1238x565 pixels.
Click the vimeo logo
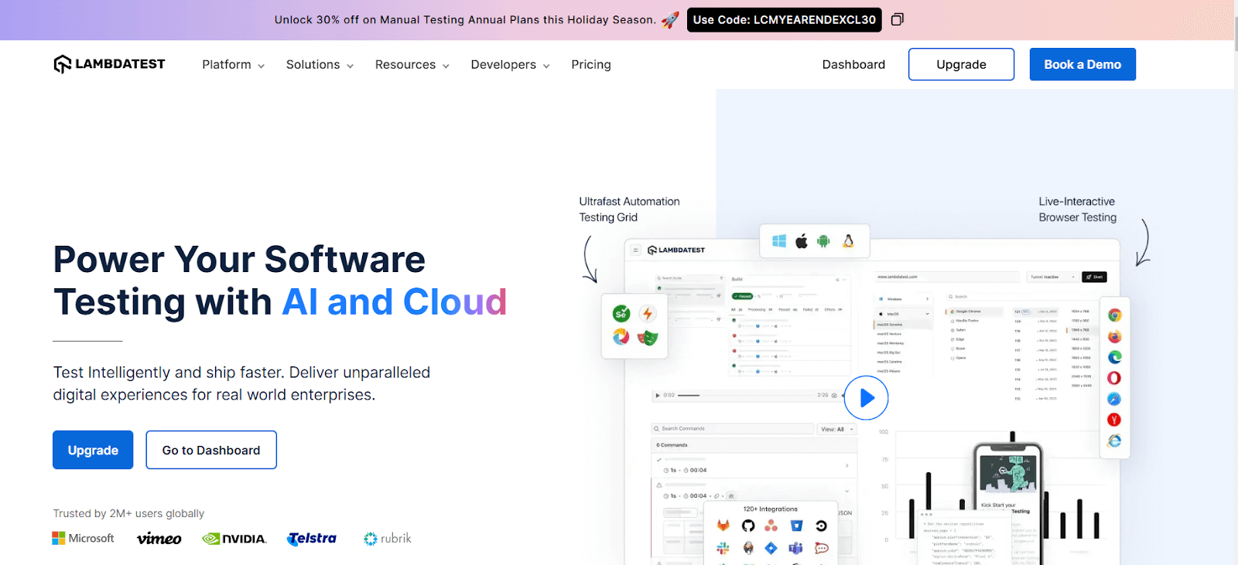pyautogui.click(x=159, y=539)
